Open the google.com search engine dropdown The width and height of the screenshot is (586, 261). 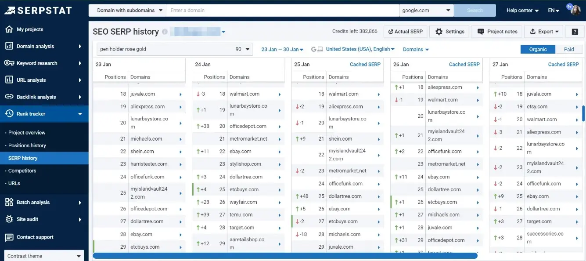click(426, 10)
